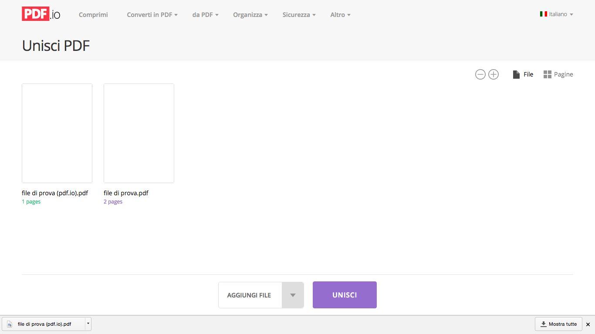Click the UNISCI merge button
595x334 pixels.
click(x=345, y=295)
